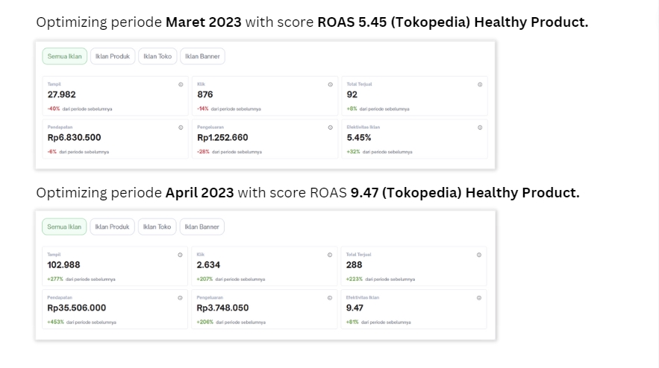The width and height of the screenshot is (659, 368).
Task: Click info icon on Klik card showing 876
Action: click(x=331, y=85)
